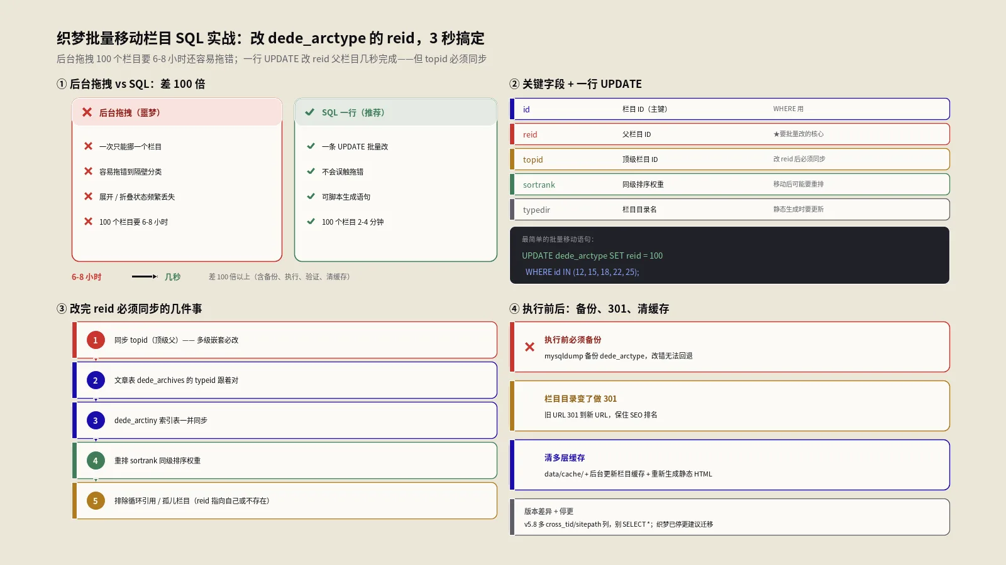This screenshot has height=565, width=1006.
Task: Click section heading ① 后台拖拽 vs SQL
Action: pos(131,84)
